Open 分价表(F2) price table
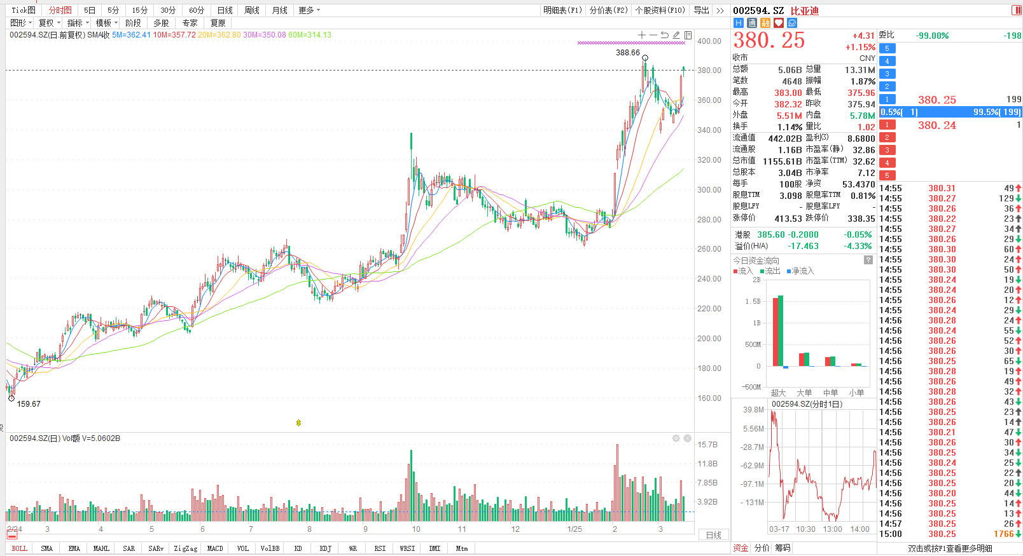 (608, 10)
